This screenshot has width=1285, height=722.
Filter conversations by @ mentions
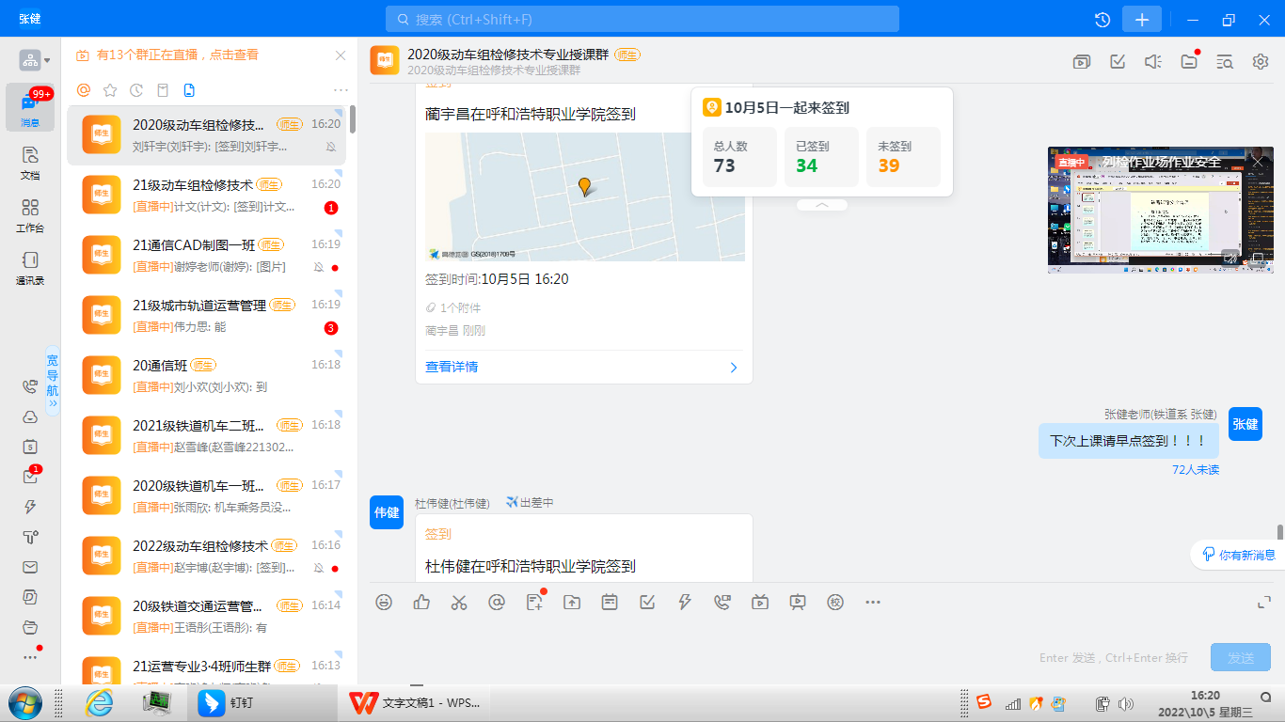[x=84, y=90]
